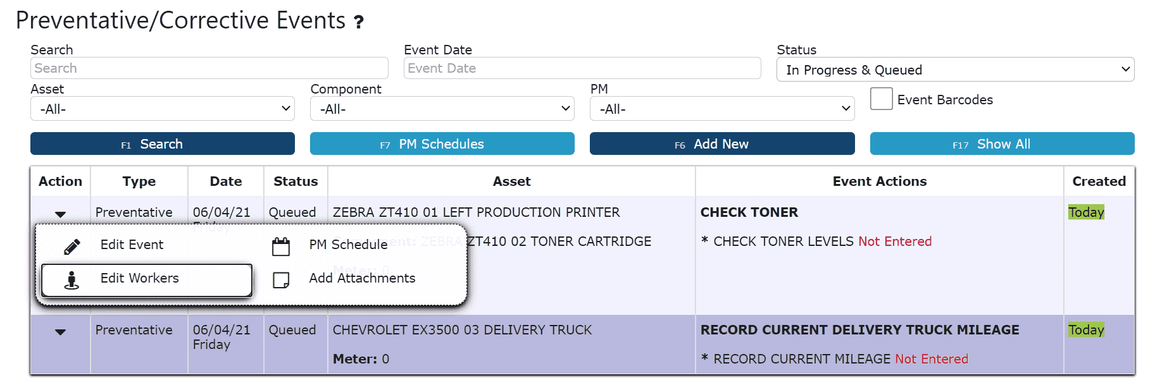The image size is (1155, 385).
Task: Click the pencil icon for Edit Event
Action: pyautogui.click(x=72, y=247)
